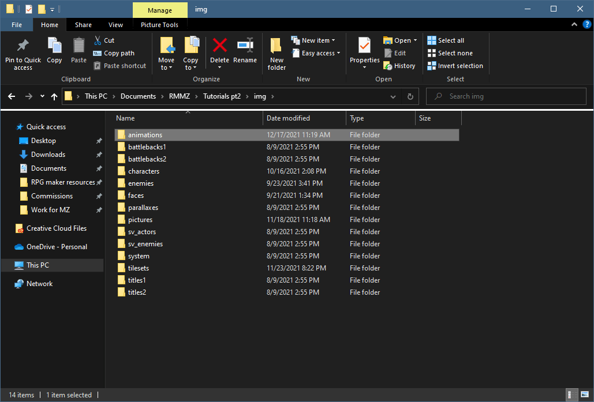The width and height of the screenshot is (594, 402).
Task: Click Select all
Action: pyautogui.click(x=446, y=40)
